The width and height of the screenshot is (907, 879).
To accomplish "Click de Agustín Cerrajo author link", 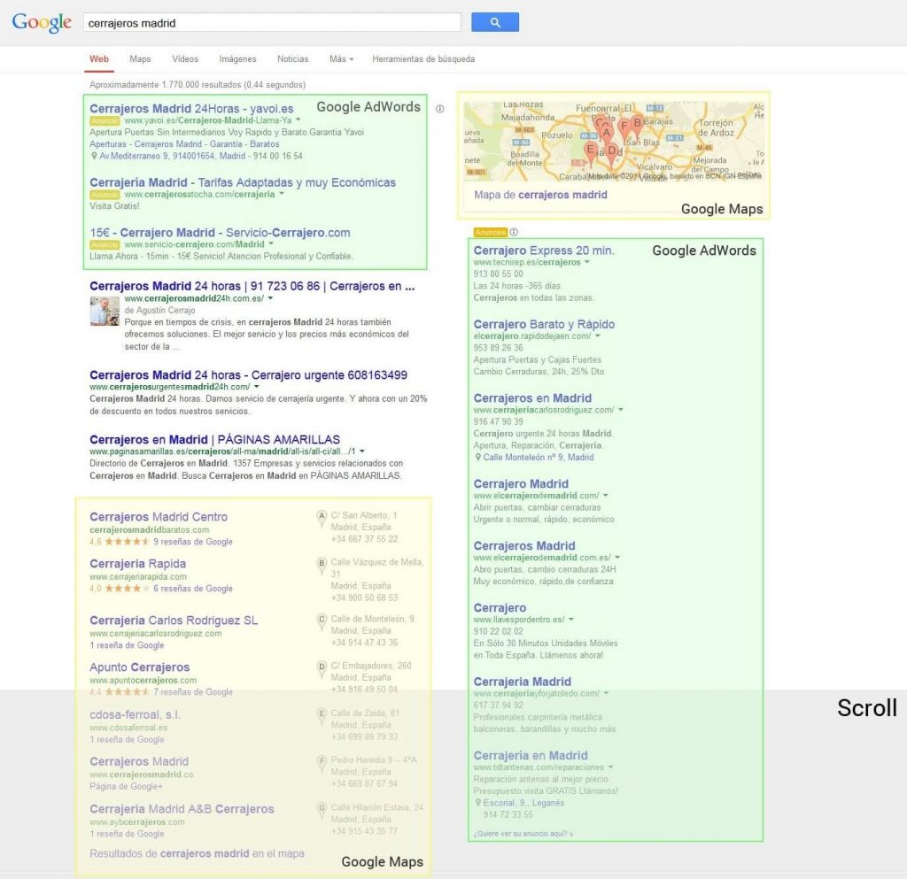I will coord(159,311).
